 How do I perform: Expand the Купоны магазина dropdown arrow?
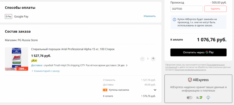pyautogui.click(x=155, y=90)
